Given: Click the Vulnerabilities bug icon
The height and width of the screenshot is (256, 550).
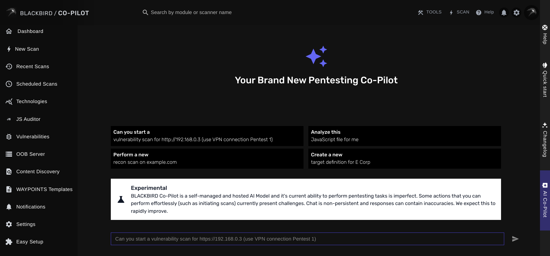Looking at the screenshot, I should click(9, 137).
